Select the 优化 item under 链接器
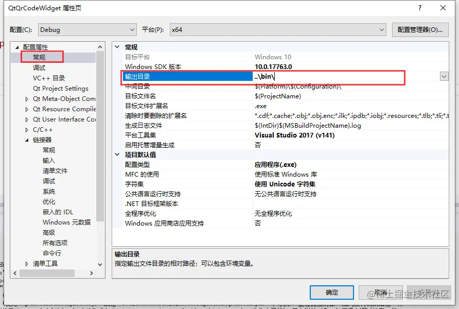The width and height of the screenshot is (459, 309). click(48, 201)
